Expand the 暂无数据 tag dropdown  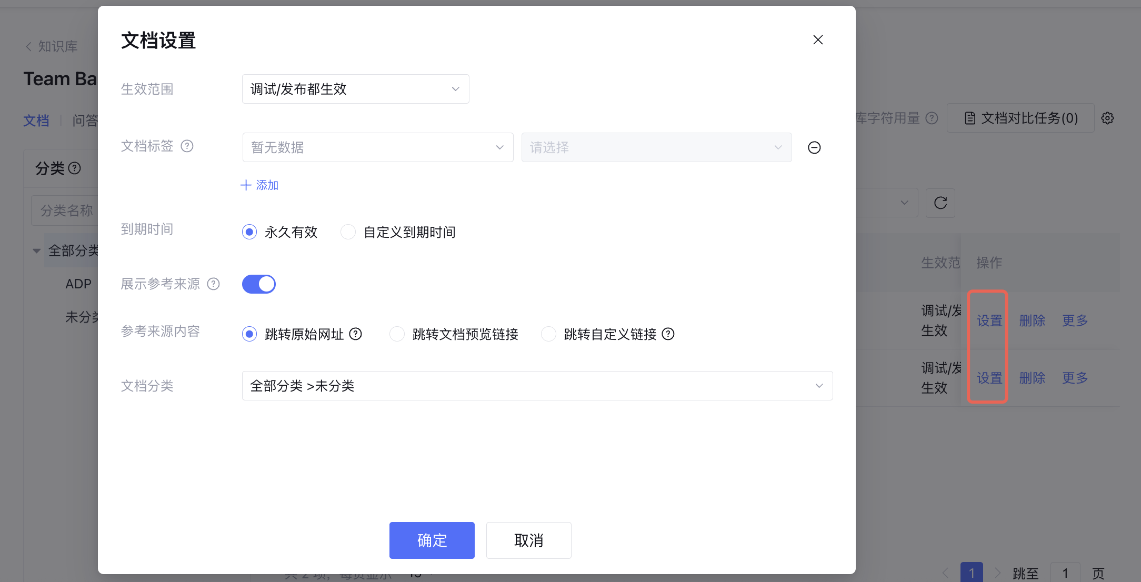(377, 147)
